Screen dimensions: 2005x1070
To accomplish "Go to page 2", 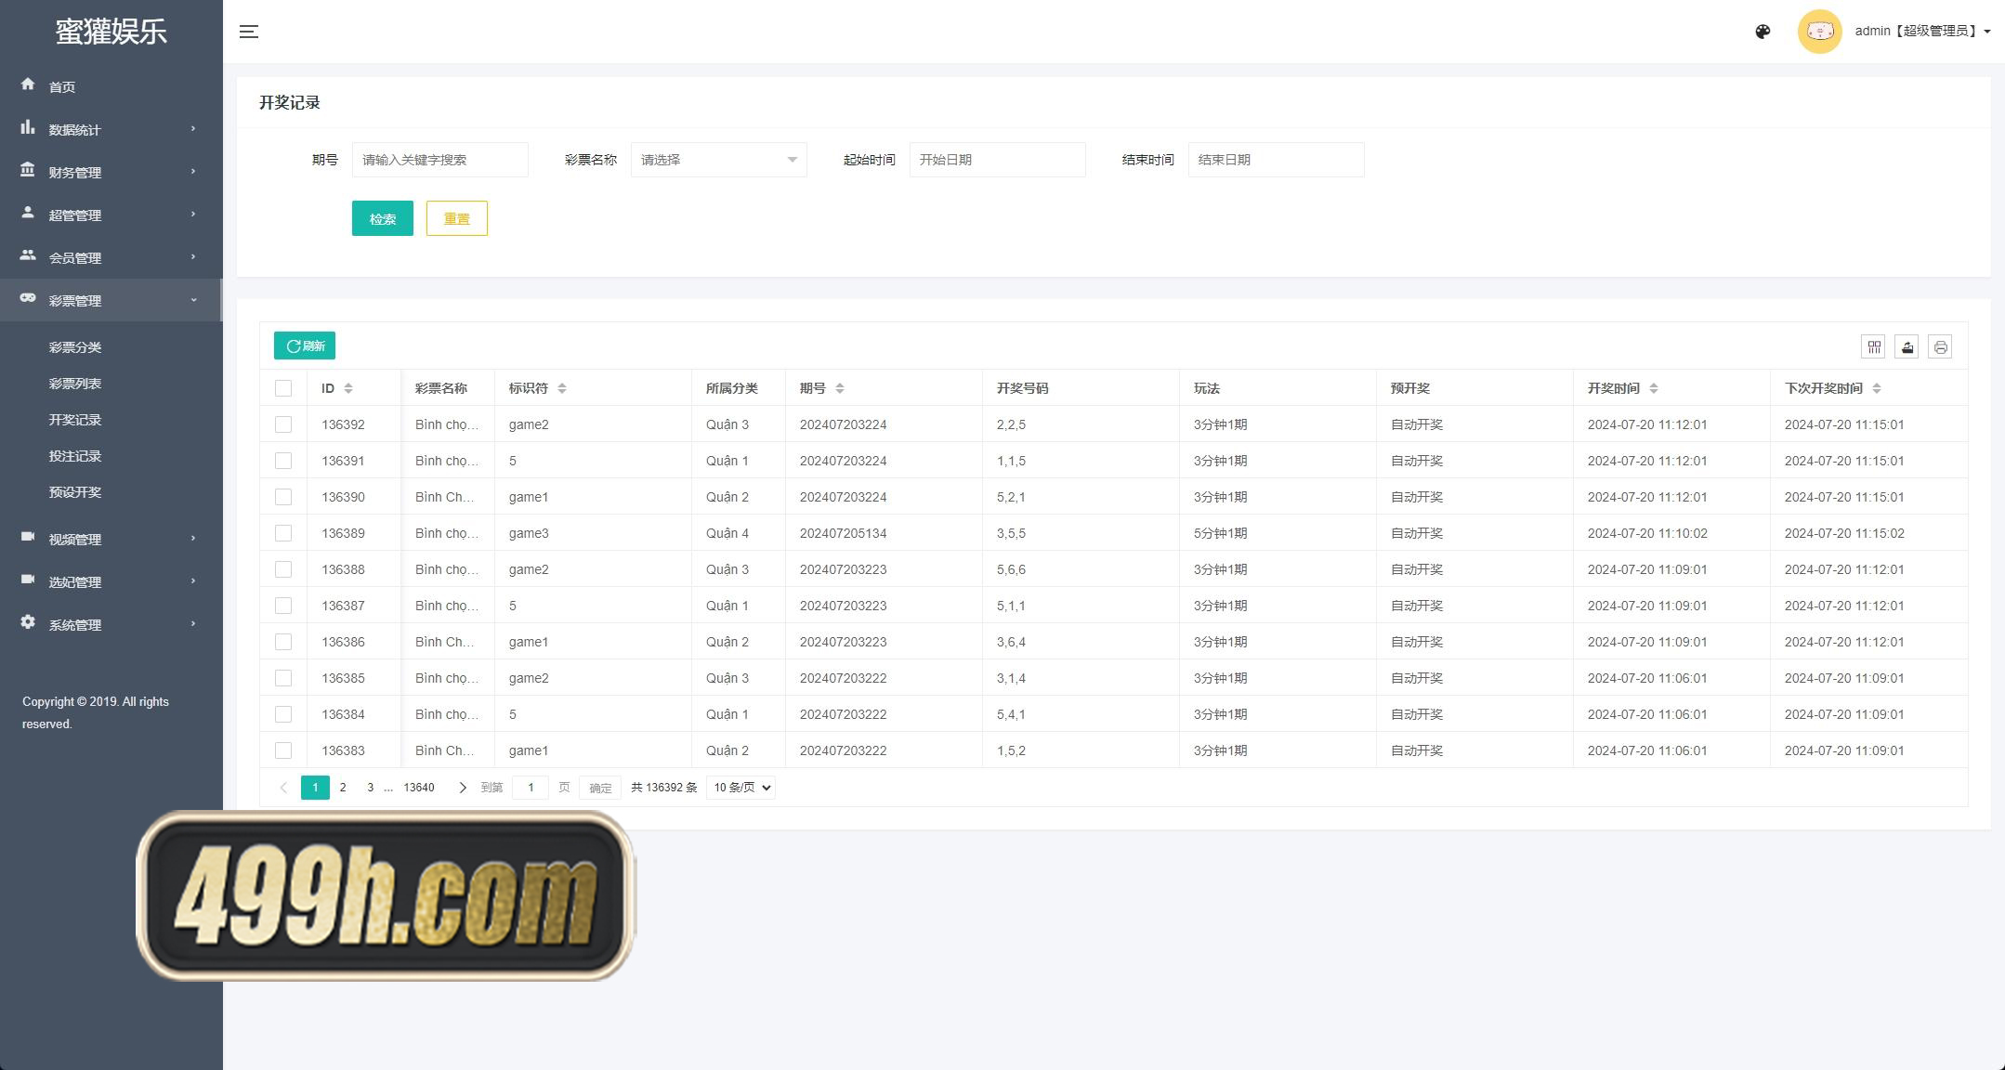I will [343, 788].
